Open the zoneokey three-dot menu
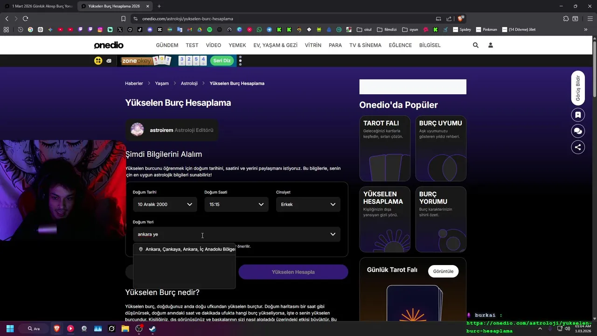The image size is (597, 336). (x=240, y=61)
